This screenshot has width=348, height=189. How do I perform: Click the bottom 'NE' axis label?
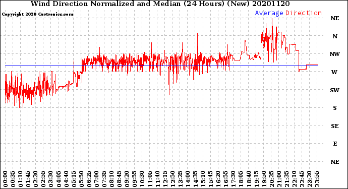pyautogui.click(x=335, y=162)
